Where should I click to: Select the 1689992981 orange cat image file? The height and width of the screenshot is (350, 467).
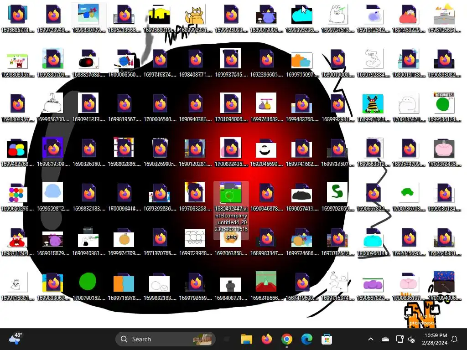point(195,18)
